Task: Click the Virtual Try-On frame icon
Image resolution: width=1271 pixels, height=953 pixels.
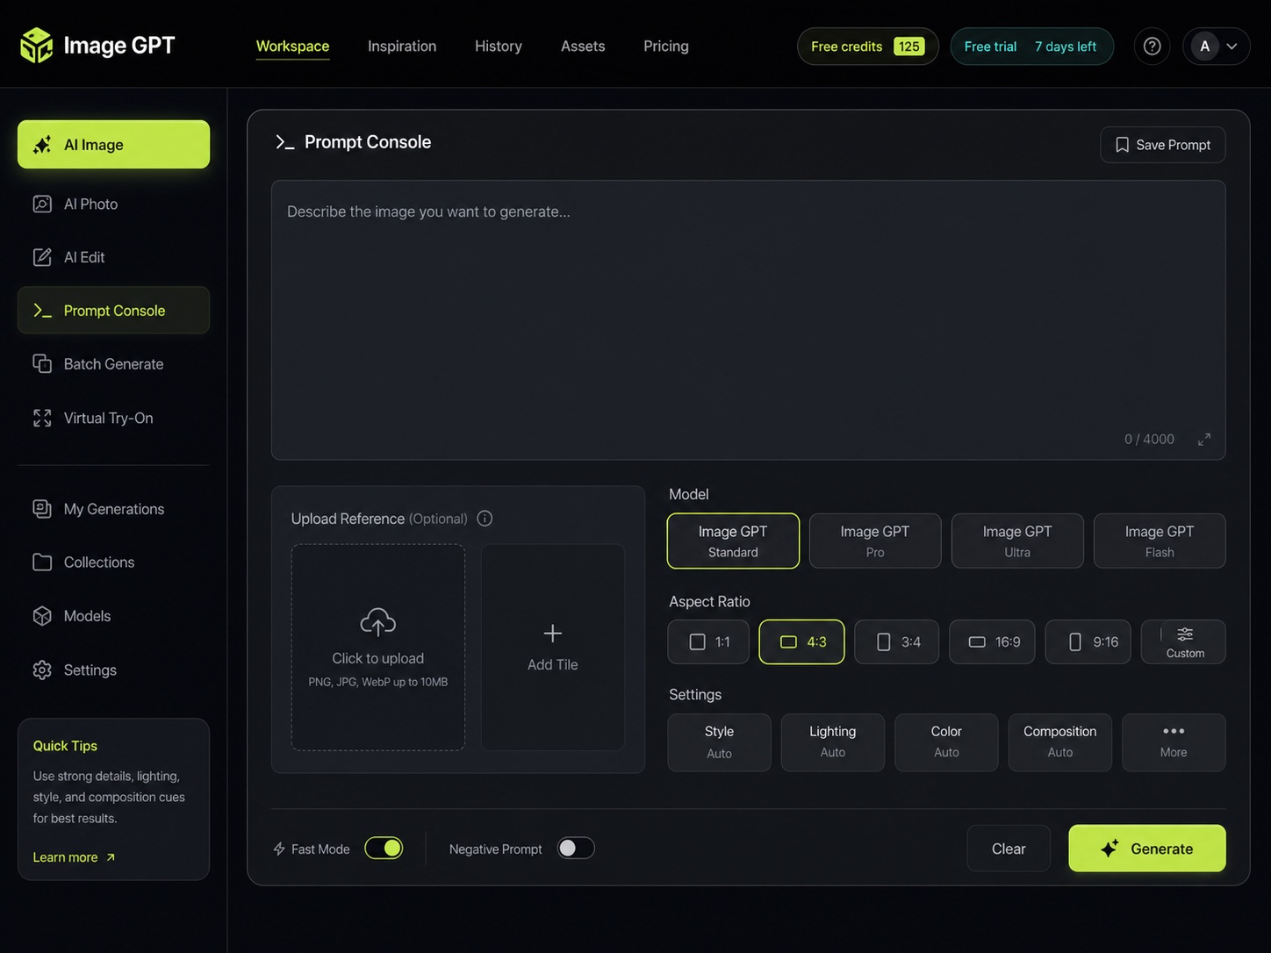Action: pyautogui.click(x=42, y=418)
